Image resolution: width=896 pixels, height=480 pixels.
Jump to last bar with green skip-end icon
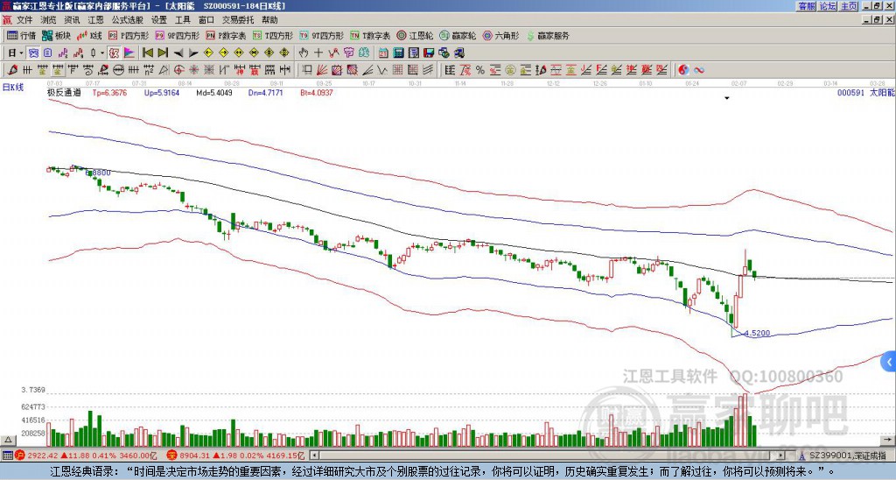click(x=163, y=53)
